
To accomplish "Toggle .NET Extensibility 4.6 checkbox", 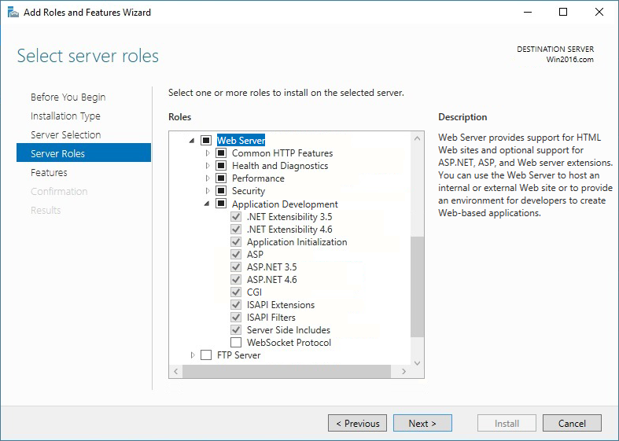I will [x=236, y=230].
